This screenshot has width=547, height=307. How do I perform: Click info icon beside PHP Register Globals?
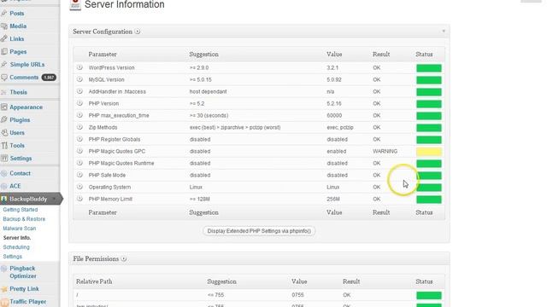tap(79, 139)
